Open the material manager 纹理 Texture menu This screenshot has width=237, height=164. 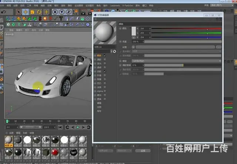tap(32, 133)
